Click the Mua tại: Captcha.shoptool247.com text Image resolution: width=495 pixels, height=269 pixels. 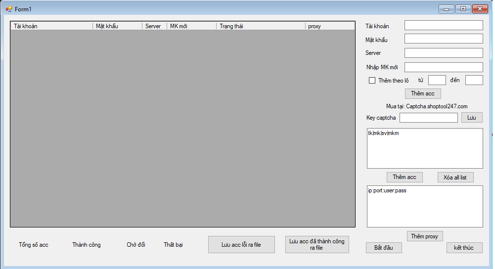click(427, 106)
